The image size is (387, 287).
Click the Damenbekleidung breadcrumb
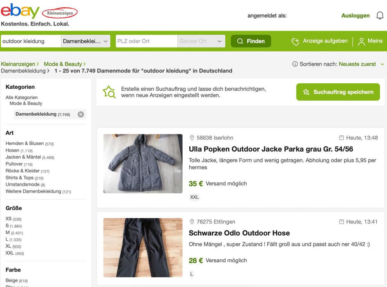click(23, 71)
